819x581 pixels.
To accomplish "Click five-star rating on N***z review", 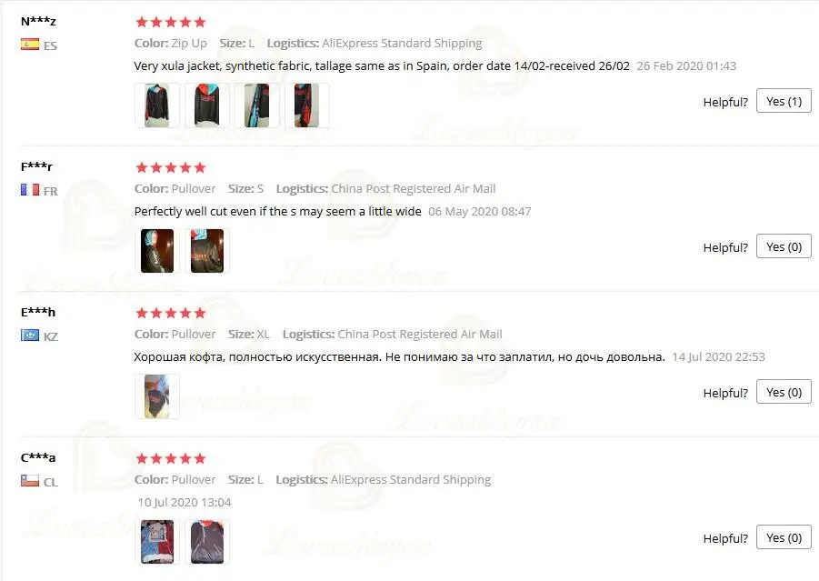I will pyautogui.click(x=171, y=22).
